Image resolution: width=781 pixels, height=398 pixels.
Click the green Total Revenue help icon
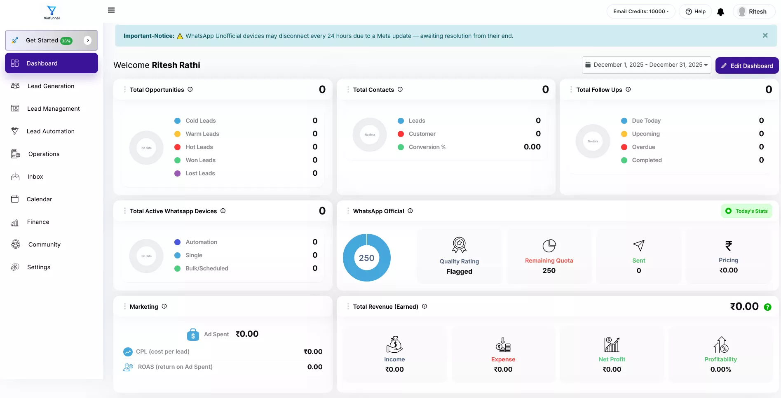pos(767,307)
